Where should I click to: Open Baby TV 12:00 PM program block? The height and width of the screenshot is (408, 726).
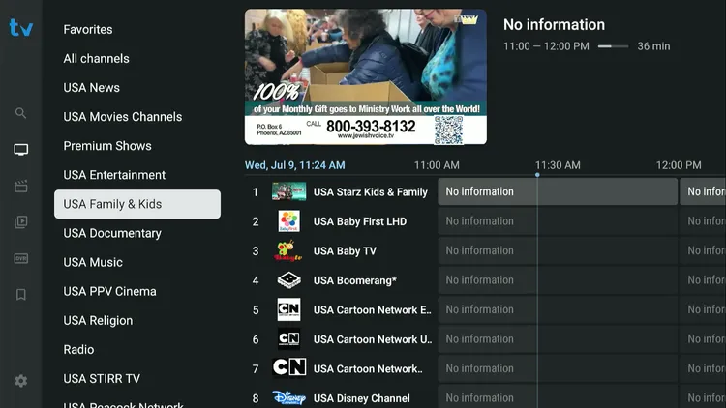click(703, 250)
